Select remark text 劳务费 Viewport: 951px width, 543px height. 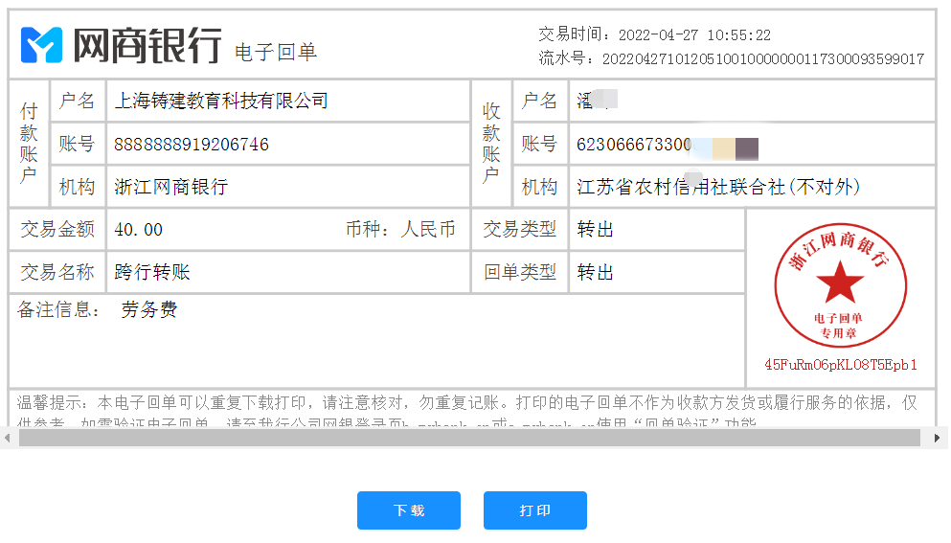point(149,310)
